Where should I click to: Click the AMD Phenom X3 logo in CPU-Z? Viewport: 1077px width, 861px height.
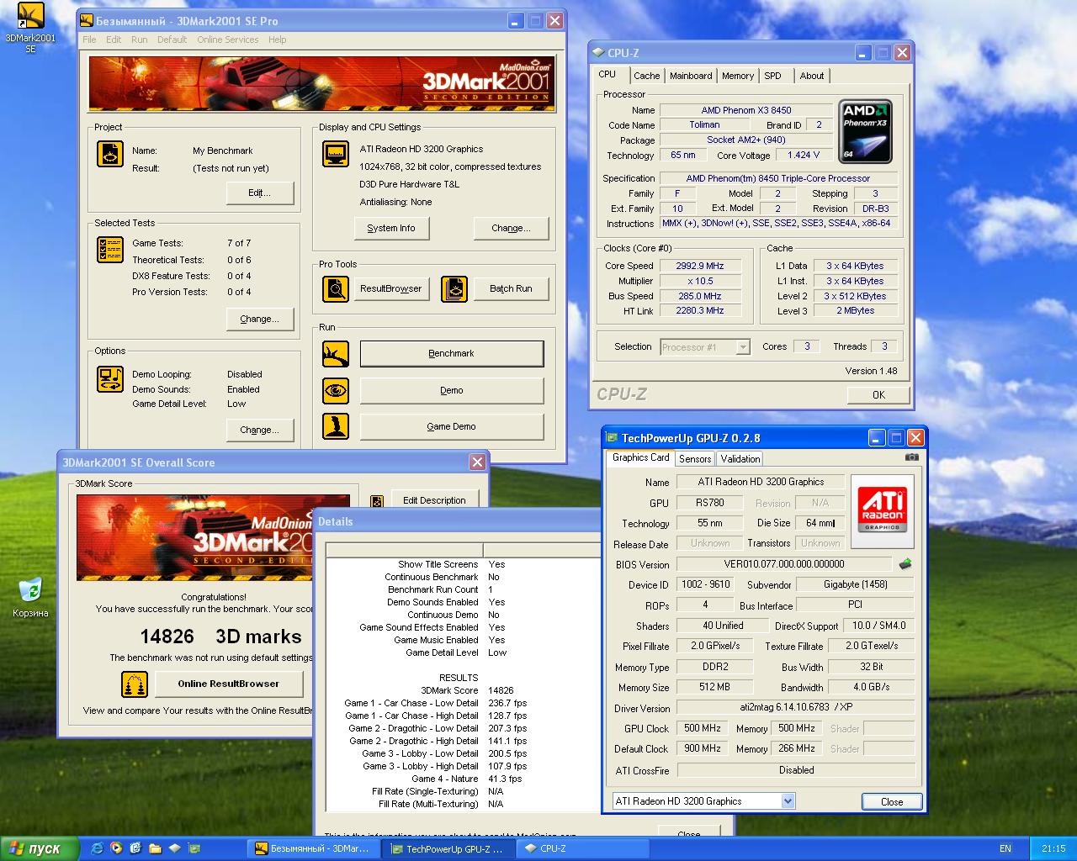(866, 131)
